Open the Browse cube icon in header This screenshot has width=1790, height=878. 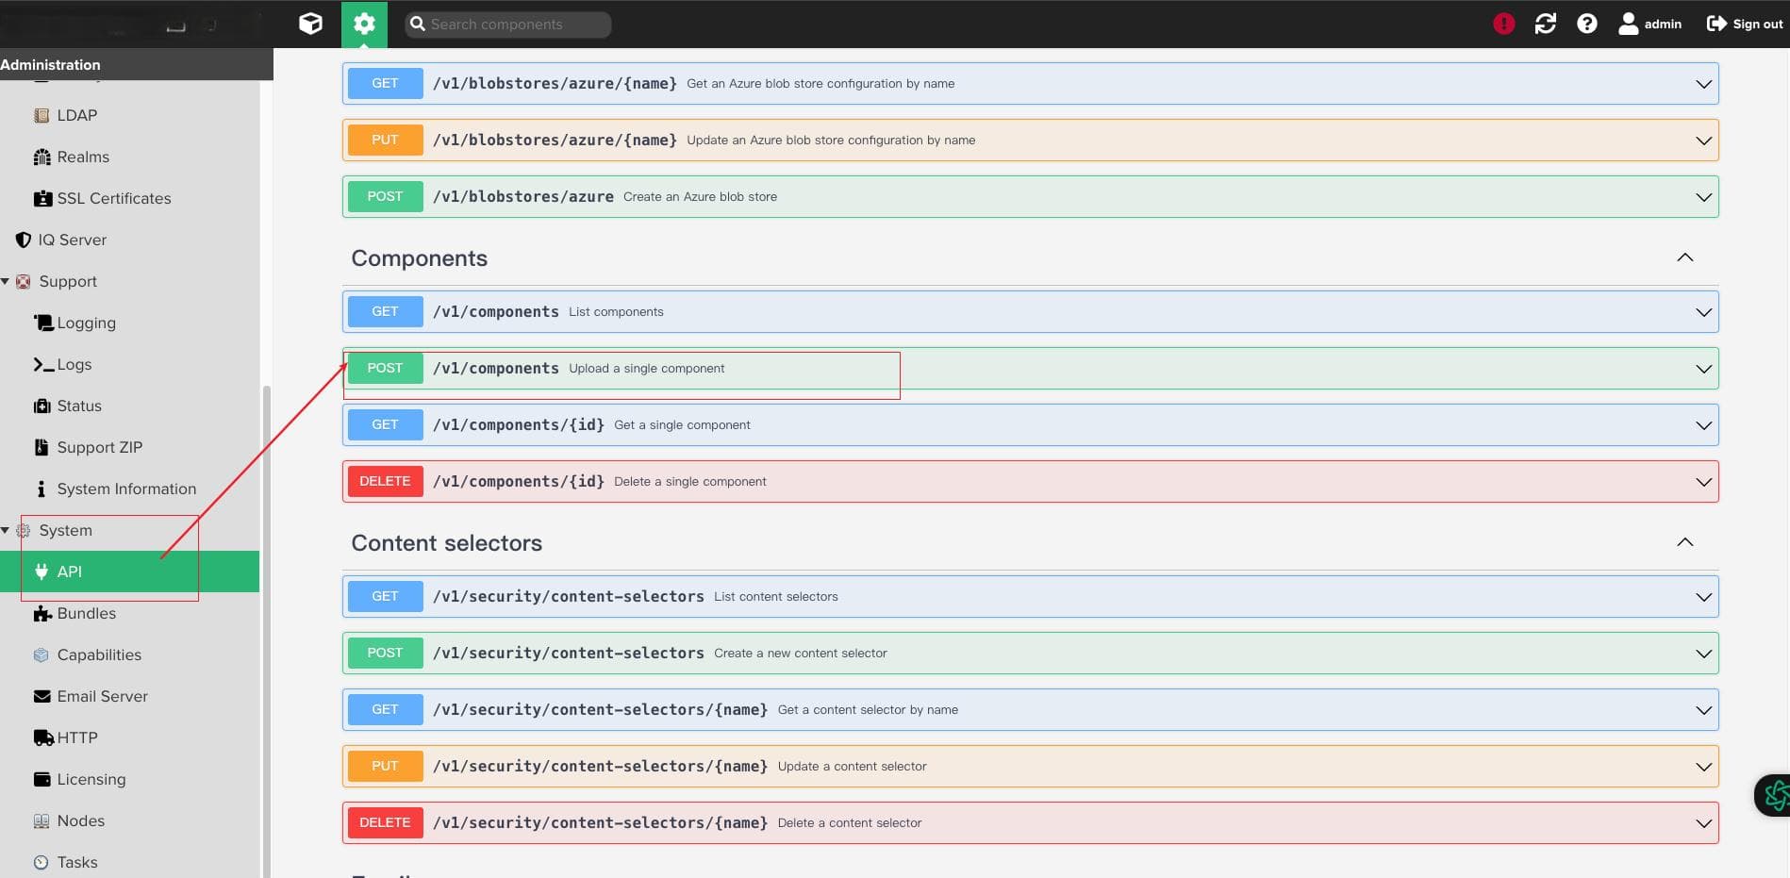tap(310, 24)
